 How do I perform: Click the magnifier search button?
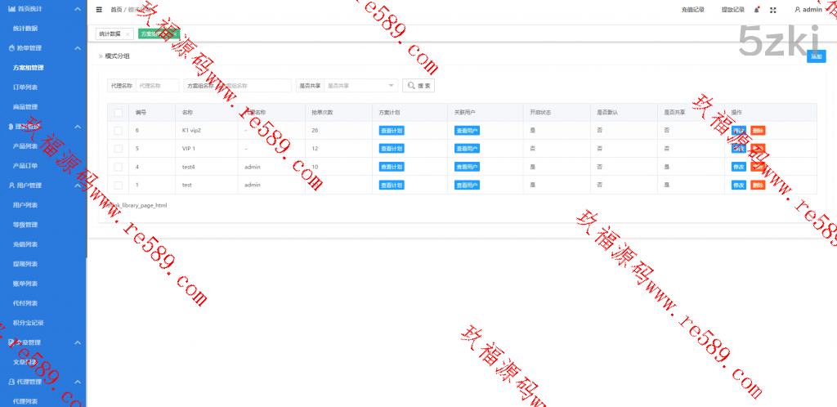(418, 85)
